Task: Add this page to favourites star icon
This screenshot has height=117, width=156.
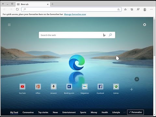Action: click(118, 9)
